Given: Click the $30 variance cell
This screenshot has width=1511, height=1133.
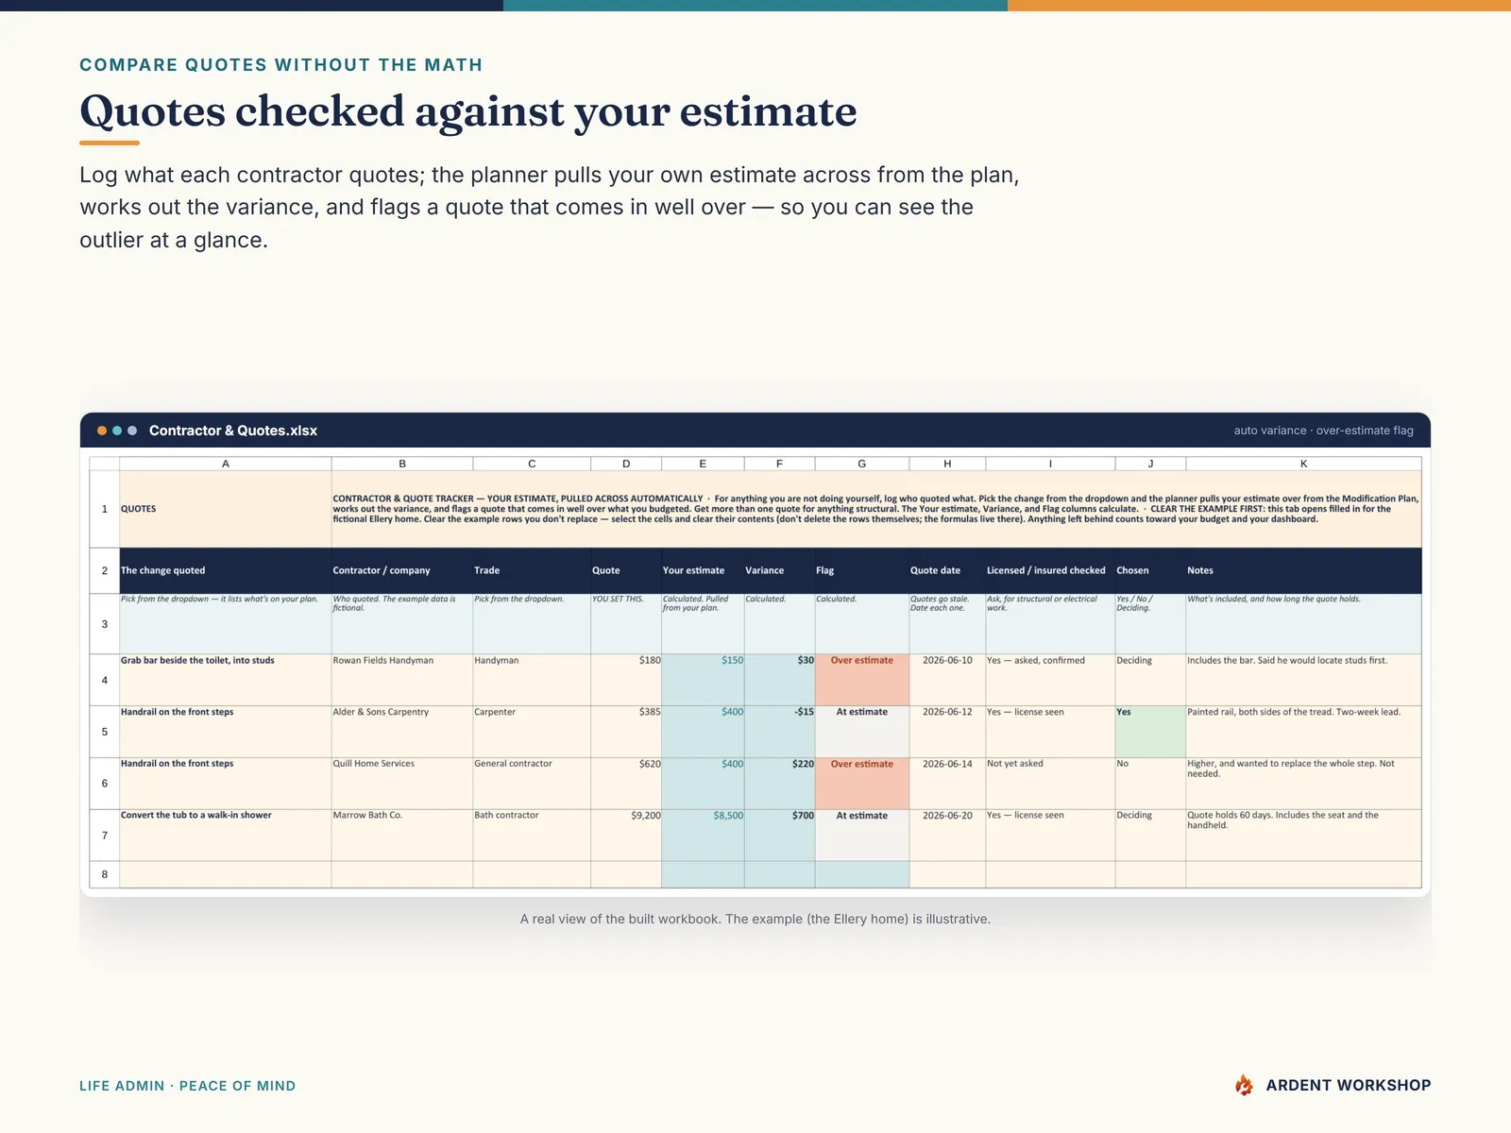Looking at the screenshot, I should [779, 680].
